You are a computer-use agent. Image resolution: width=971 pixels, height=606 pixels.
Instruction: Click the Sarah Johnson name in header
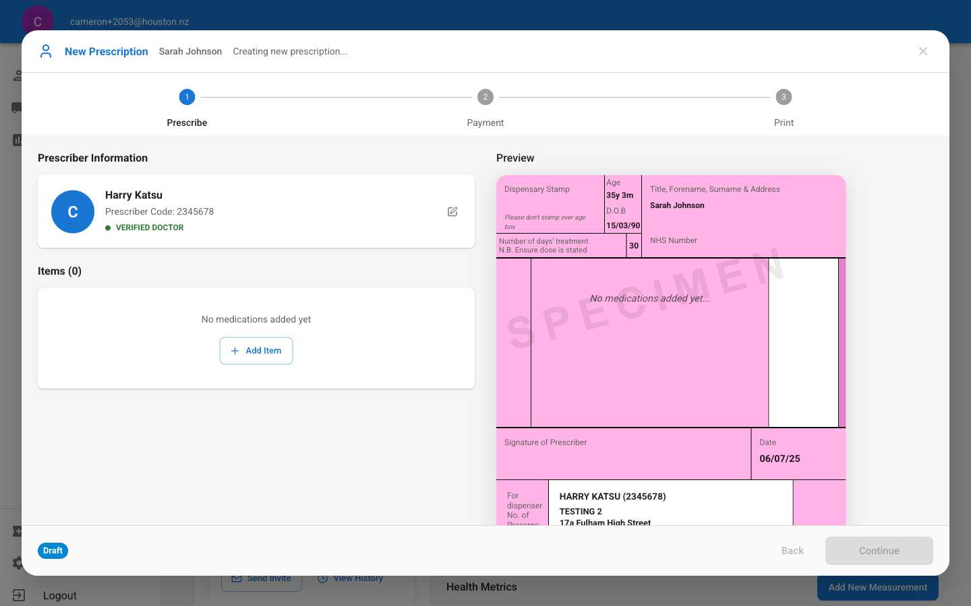(x=190, y=51)
